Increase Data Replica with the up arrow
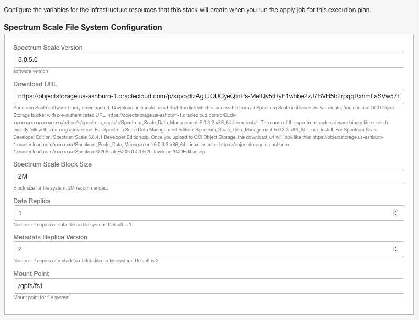 click(x=395, y=211)
